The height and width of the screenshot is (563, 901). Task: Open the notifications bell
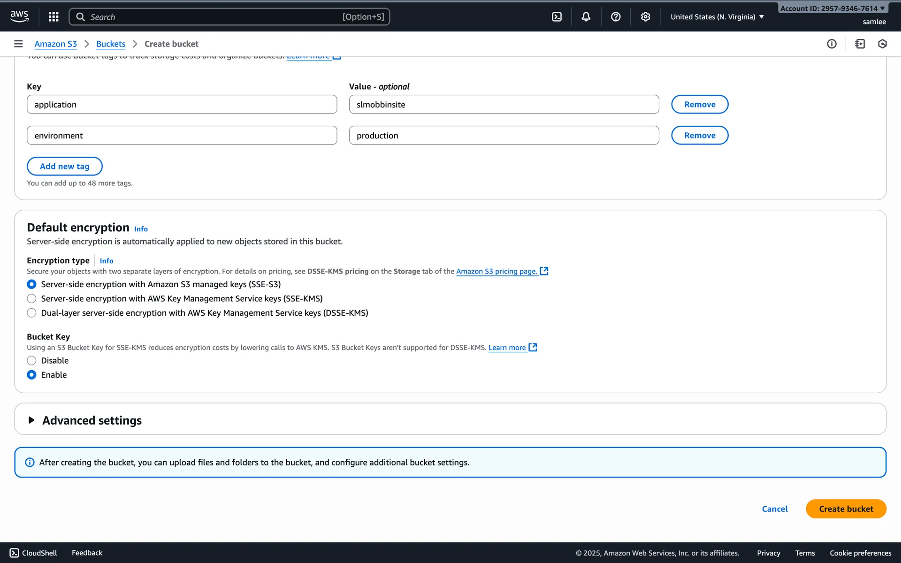pyautogui.click(x=586, y=17)
